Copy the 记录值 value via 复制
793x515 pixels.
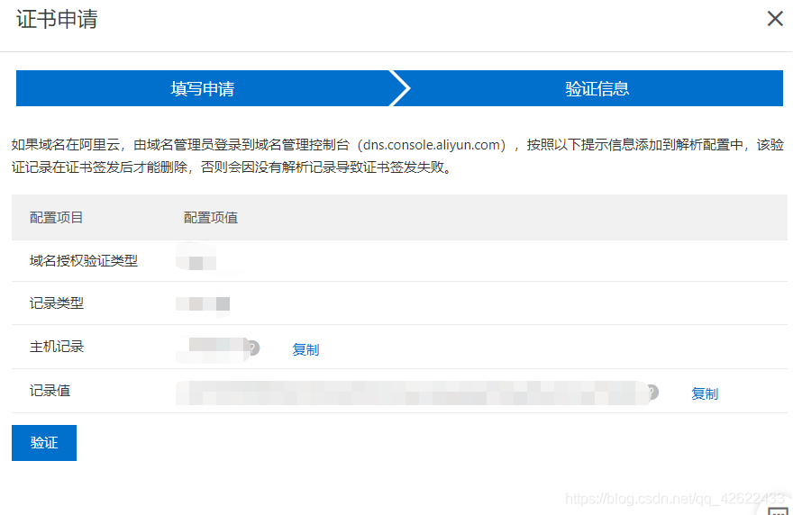[x=705, y=393]
